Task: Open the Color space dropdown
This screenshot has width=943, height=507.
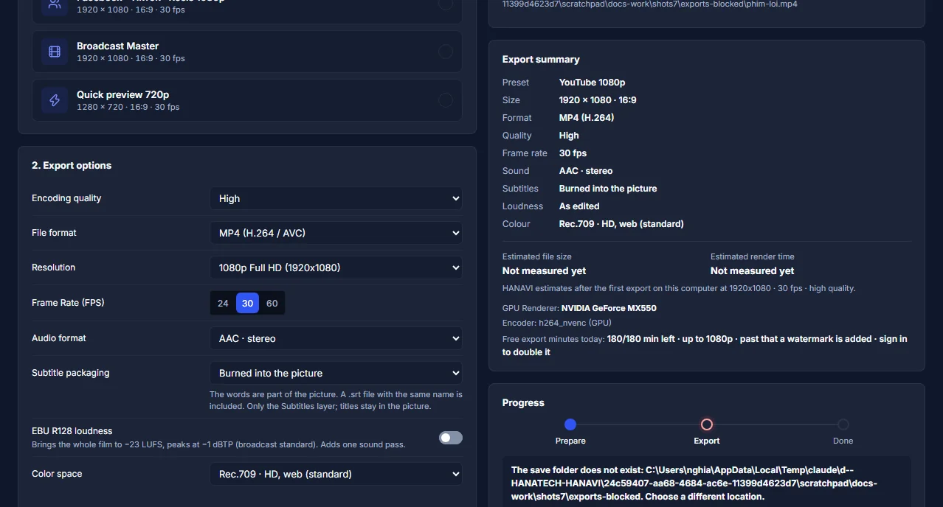Action: (336, 474)
